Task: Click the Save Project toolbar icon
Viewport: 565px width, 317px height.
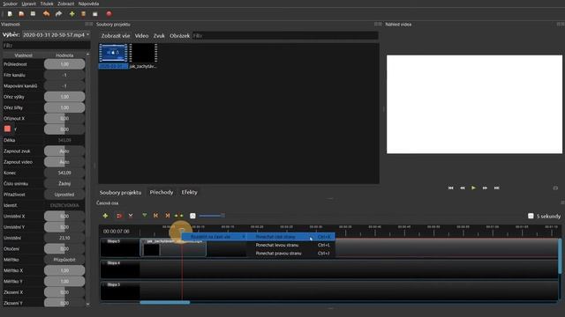Action: click(x=34, y=14)
